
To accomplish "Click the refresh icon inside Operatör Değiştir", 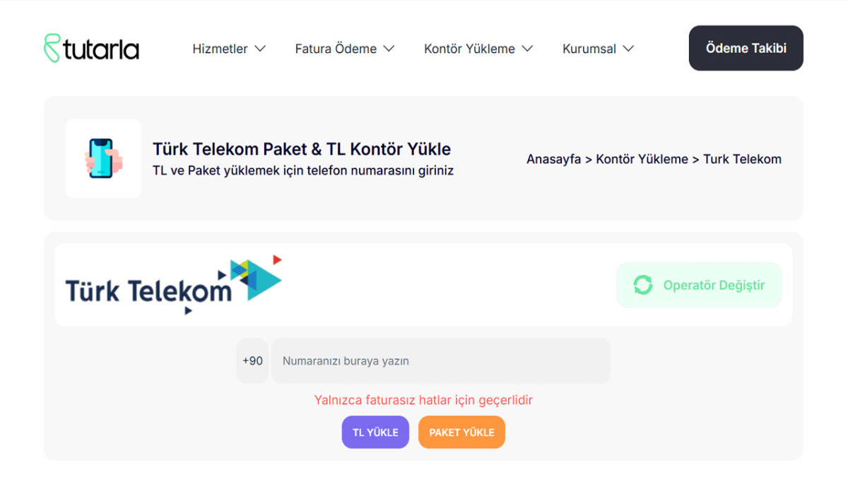I will (642, 285).
